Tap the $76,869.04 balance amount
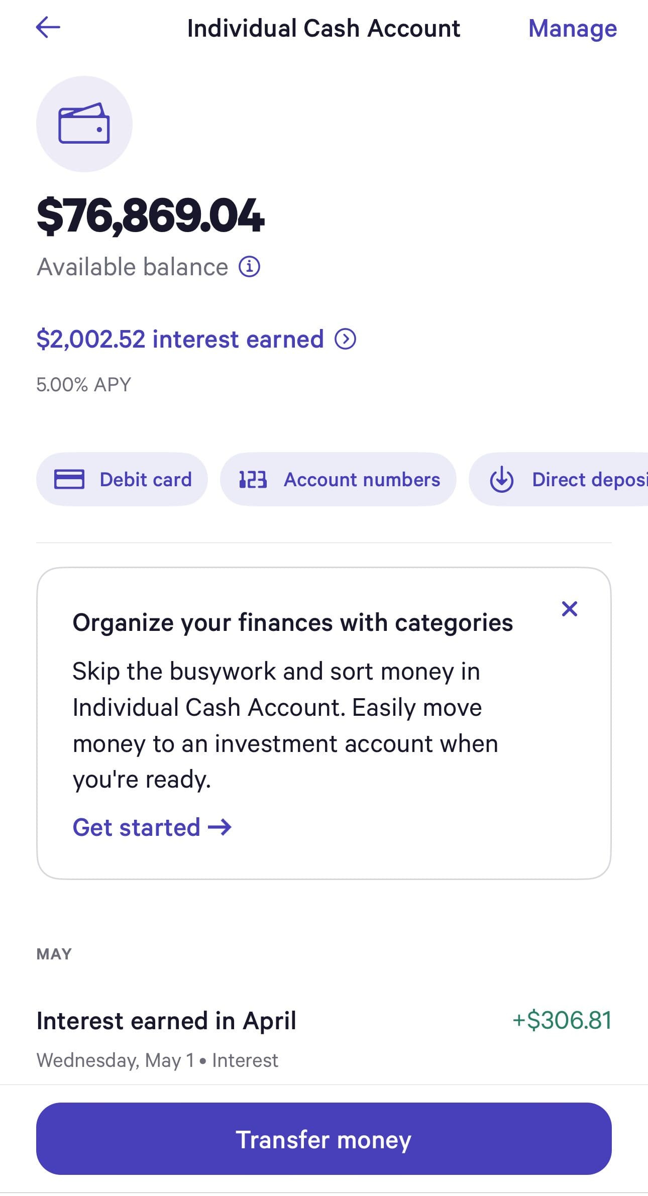The height and width of the screenshot is (1196, 648). (x=150, y=215)
